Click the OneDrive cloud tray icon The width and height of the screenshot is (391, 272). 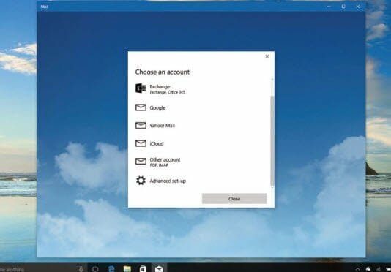pyautogui.click(x=368, y=269)
